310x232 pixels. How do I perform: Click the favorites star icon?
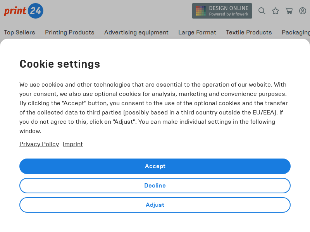click(x=276, y=11)
